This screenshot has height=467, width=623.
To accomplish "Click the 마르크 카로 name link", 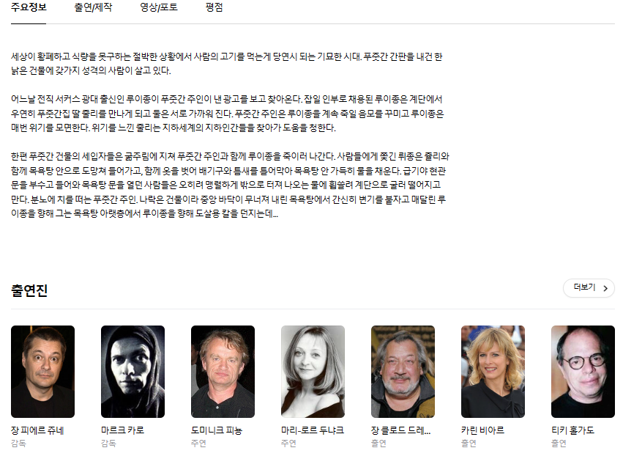I will pos(122,430).
